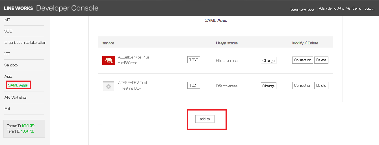
Task: Click the service column header
Action: click(108, 43)
